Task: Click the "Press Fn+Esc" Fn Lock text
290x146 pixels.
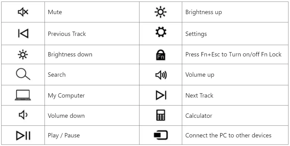Action: [233, 54]
